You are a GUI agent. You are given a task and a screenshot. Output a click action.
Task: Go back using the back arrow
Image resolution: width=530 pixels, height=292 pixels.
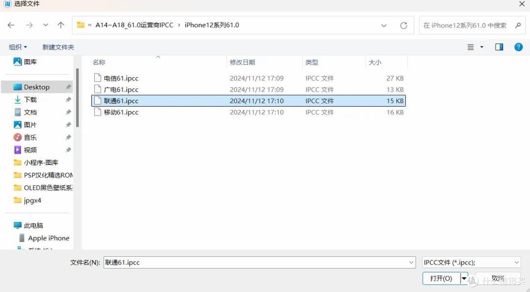pos(11,25)
